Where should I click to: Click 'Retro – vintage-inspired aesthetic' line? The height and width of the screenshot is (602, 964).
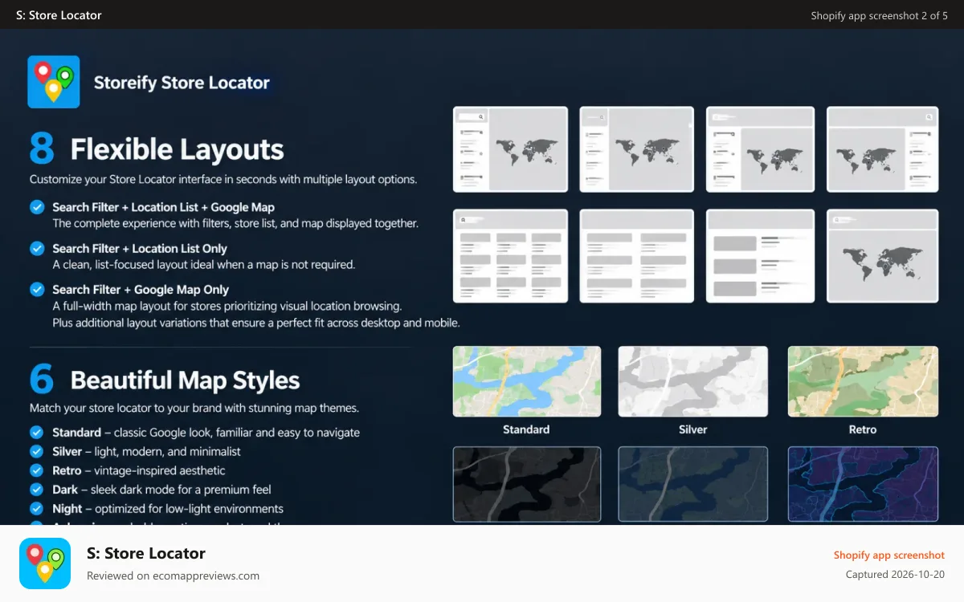[139, 470]
